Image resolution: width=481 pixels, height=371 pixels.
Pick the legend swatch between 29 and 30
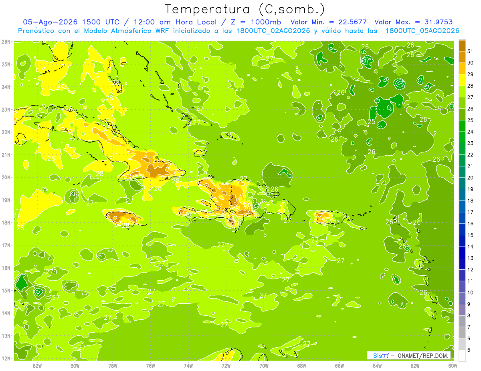coord(462,69)
